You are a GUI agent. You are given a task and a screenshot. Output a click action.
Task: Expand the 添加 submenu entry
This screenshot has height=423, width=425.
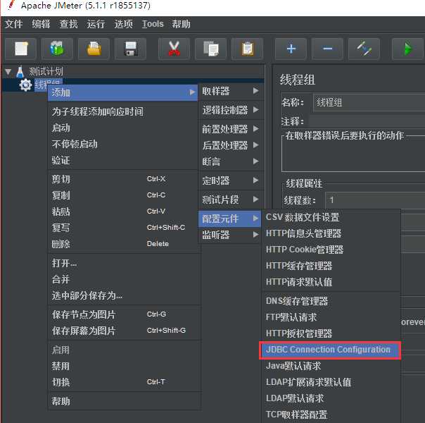coord(122,92)
